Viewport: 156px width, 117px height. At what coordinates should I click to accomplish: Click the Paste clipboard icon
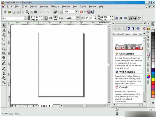point(36,12)
